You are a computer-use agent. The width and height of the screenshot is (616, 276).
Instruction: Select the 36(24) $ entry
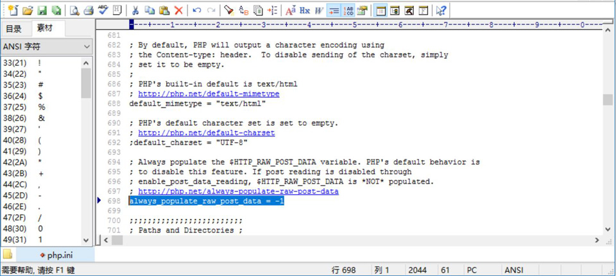point(41,95)
